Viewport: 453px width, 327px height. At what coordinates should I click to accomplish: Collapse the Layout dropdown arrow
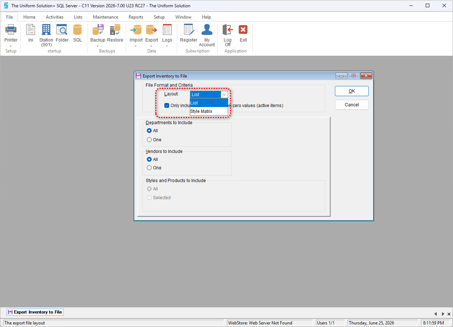224,94
